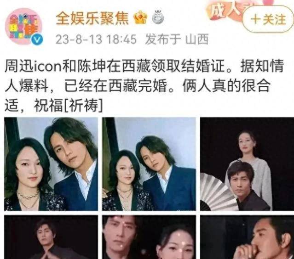Follow the account with +关注 button
Image resolution: width=294 pixels, height=259 pixels.
[268, 19]
